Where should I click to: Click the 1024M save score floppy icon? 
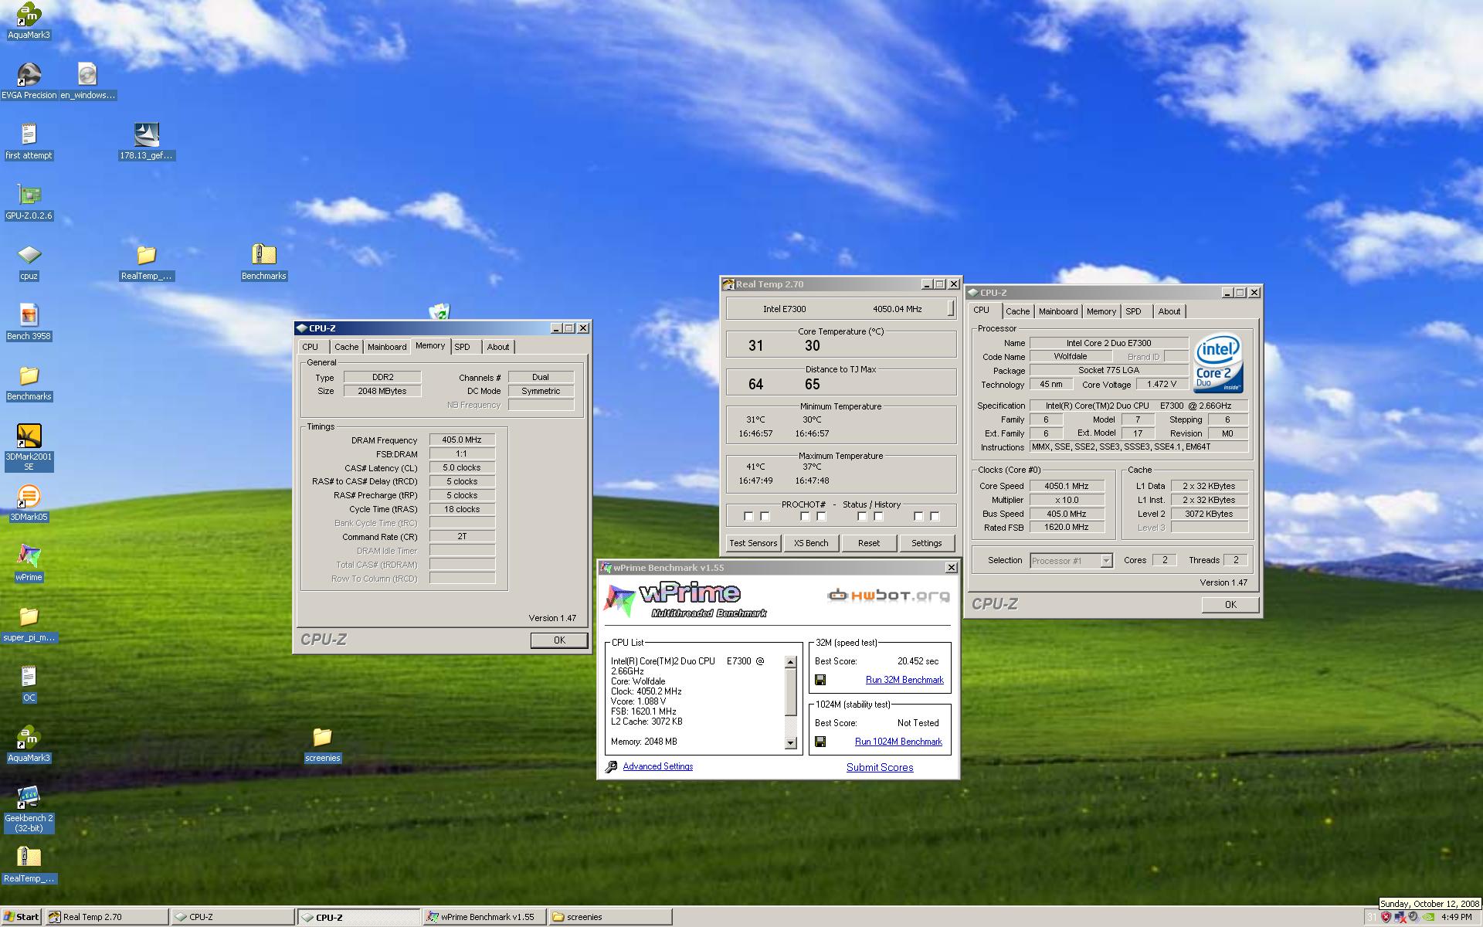click(820, 742)
